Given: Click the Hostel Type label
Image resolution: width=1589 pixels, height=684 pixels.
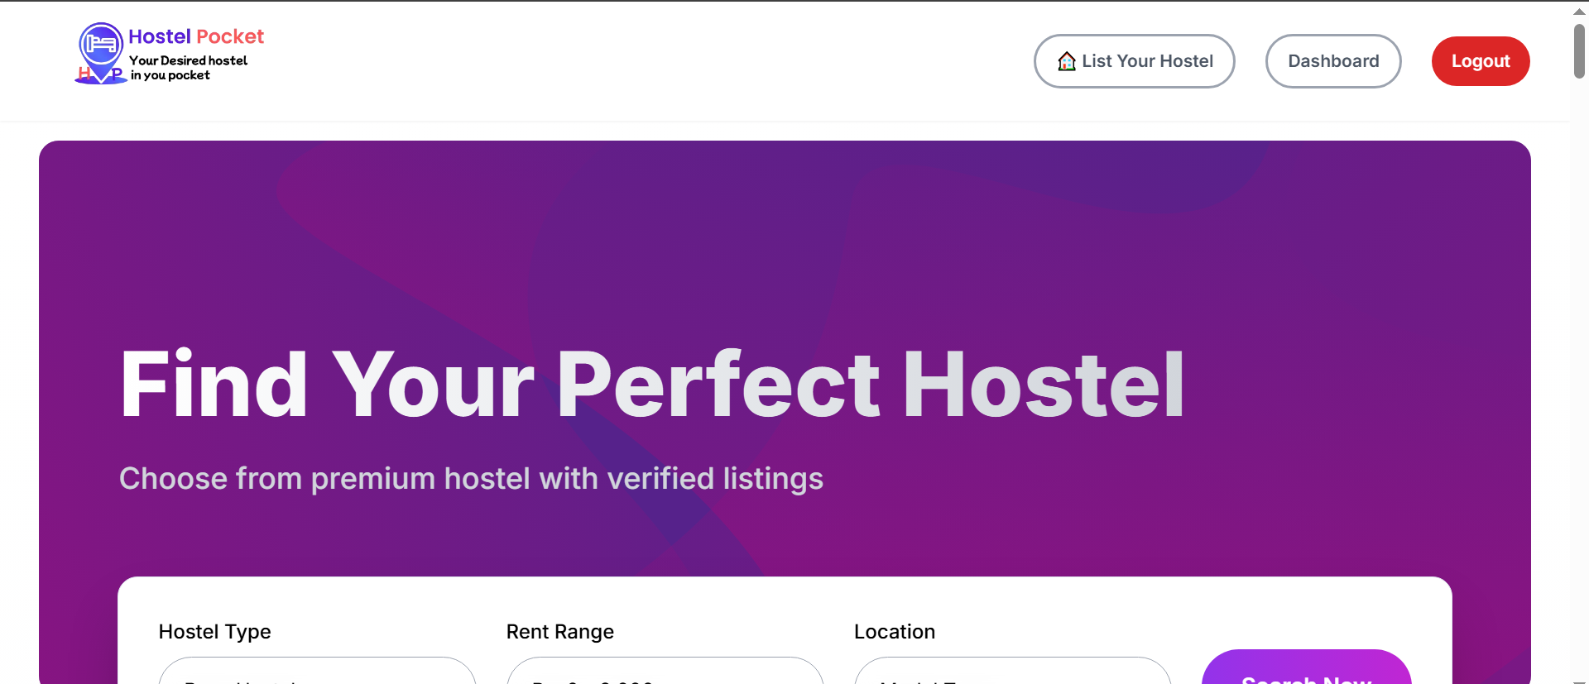Looking at the screenshot, I should click(214, 632).
